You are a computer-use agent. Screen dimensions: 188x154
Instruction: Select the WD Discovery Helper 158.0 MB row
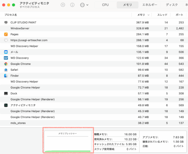point(94,46)
